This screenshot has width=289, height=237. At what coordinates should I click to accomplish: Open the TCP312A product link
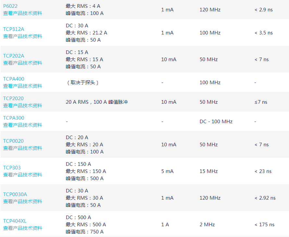pos(14,29)
